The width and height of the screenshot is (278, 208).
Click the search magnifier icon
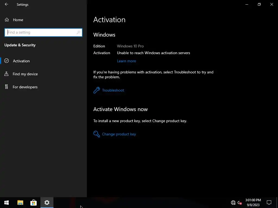pos(78,32)
